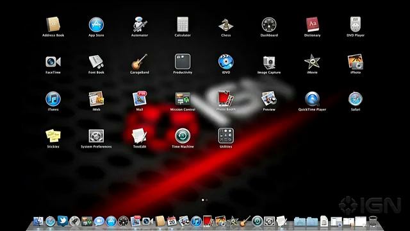Launch Mission Control from the Launchpad grid
The height and width of the screenshot is (231, 410).
(x=183, y=99)
